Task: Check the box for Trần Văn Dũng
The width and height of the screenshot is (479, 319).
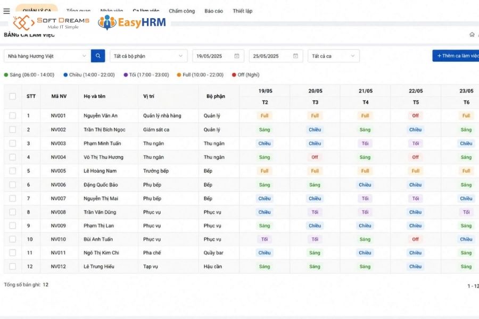Action: click(13, 212)
